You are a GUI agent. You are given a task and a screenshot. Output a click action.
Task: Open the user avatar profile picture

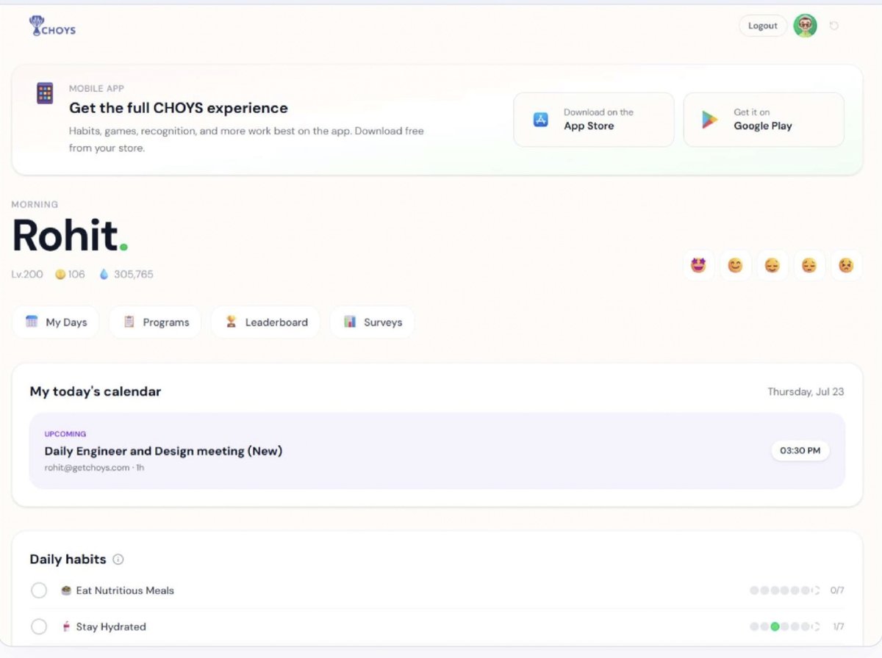coord(805,26)
